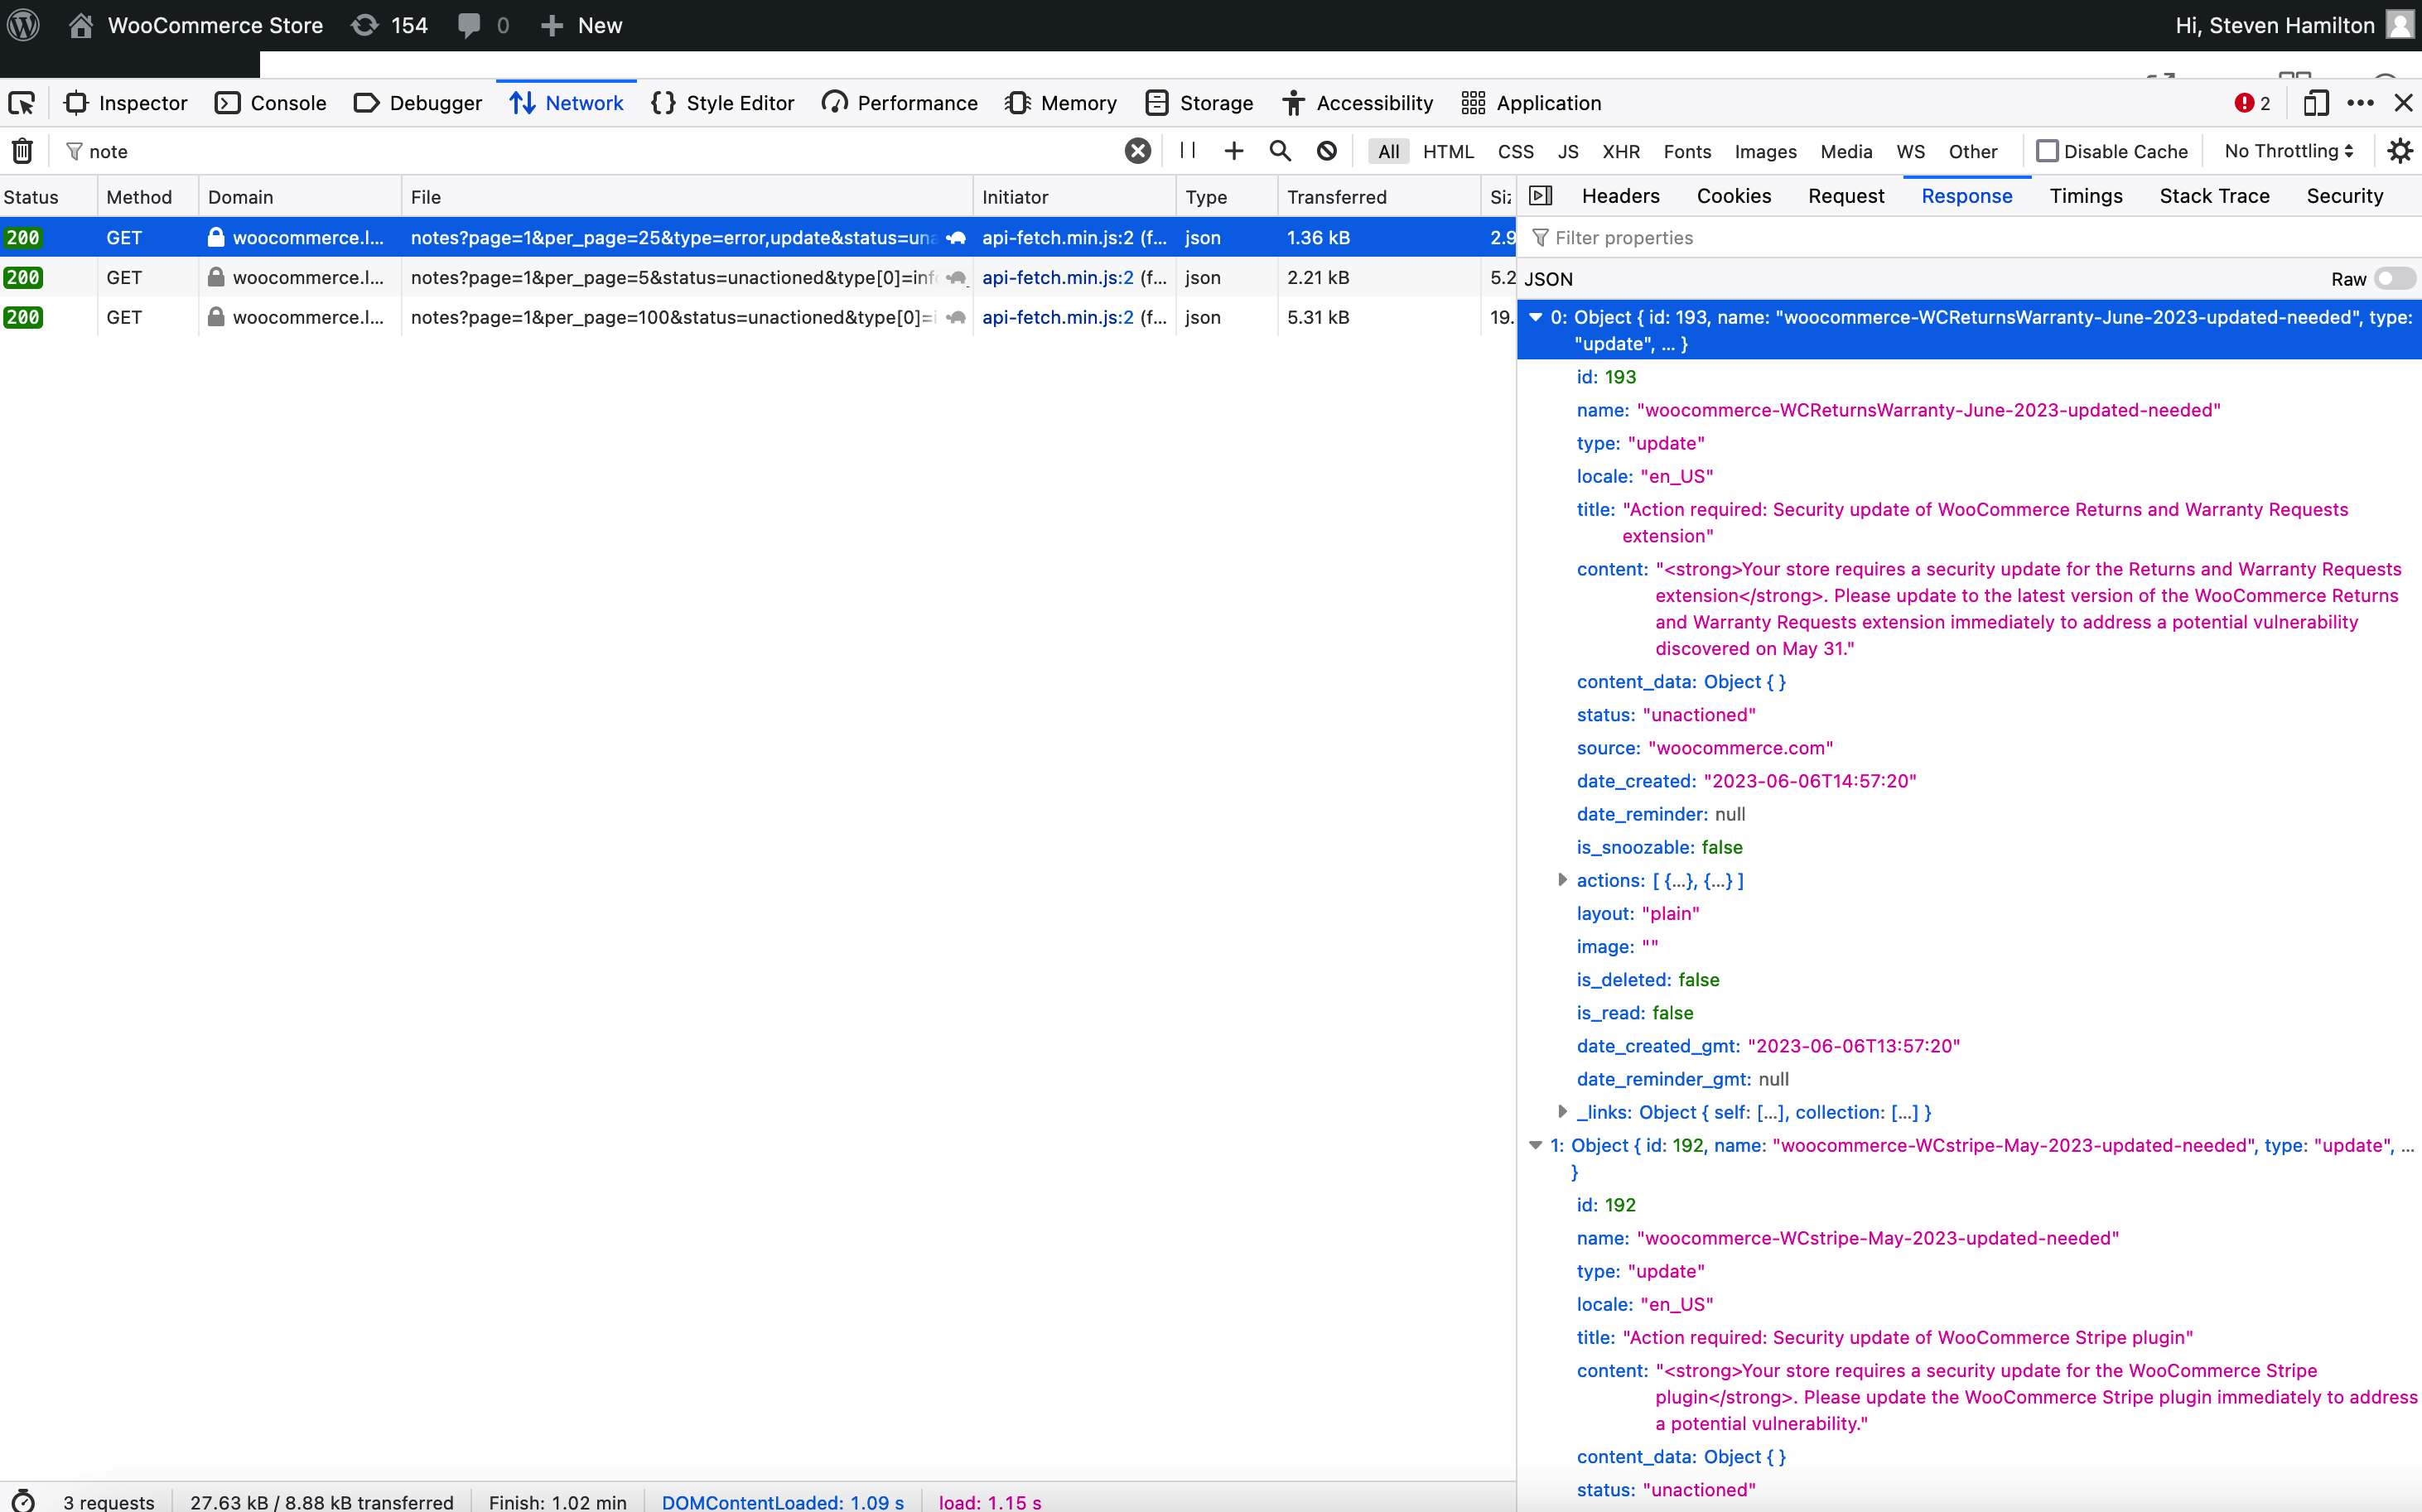Click the Filter properties input field
The image size is (2422, 1512).
coord(1624,238)
